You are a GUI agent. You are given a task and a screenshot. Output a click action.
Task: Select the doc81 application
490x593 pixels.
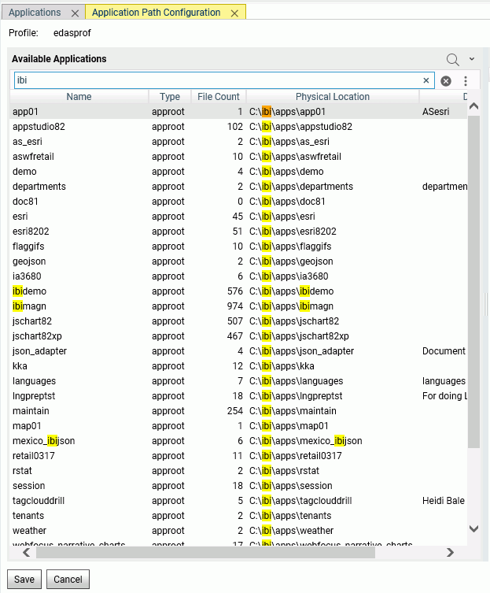click(25, 202)
